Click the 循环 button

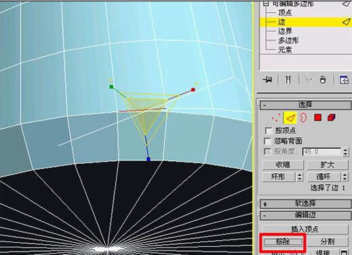324,177
